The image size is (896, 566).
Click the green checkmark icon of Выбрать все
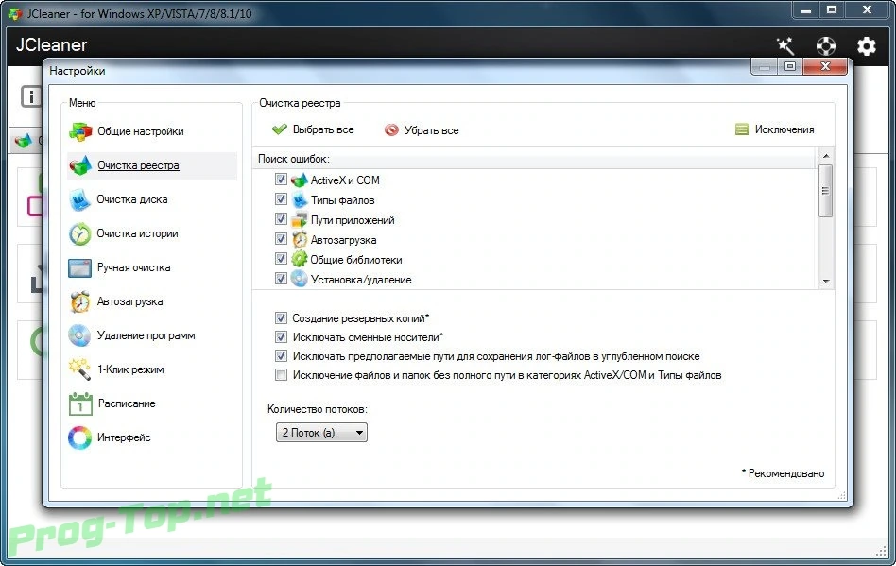point(280,129)
